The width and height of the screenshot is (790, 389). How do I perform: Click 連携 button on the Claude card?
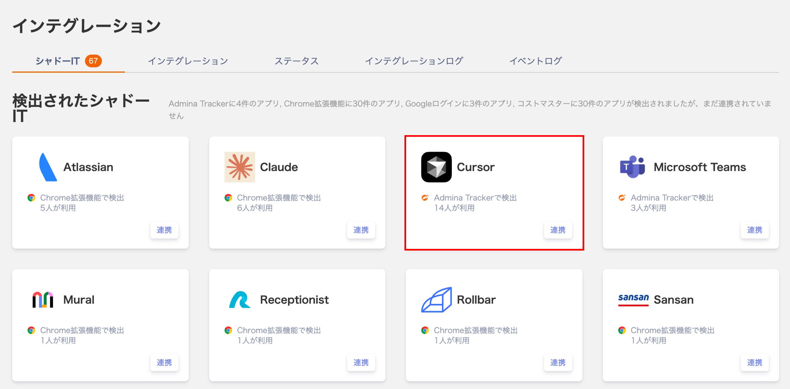[361, 230]
